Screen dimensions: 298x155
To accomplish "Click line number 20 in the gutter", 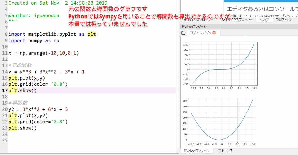I will click(x=5, y=109).
